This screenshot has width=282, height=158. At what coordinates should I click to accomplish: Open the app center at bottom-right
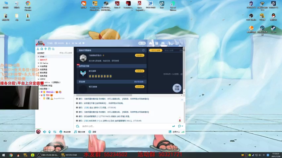coord(174,132)
